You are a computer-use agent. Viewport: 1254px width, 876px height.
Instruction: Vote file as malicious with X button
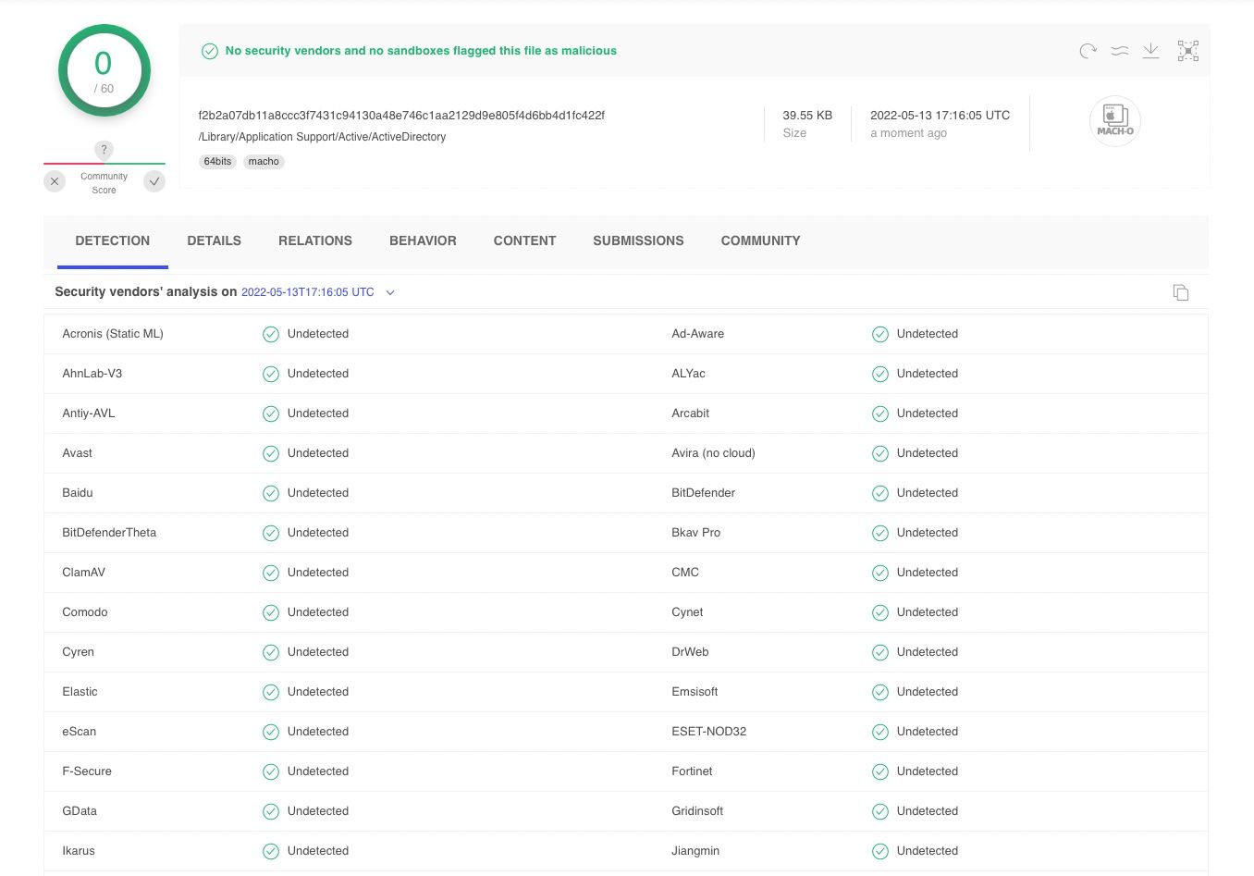point(55,181)
